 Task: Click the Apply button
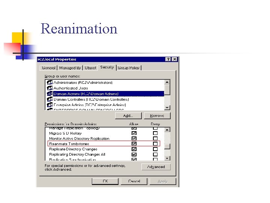click(163, 181)
